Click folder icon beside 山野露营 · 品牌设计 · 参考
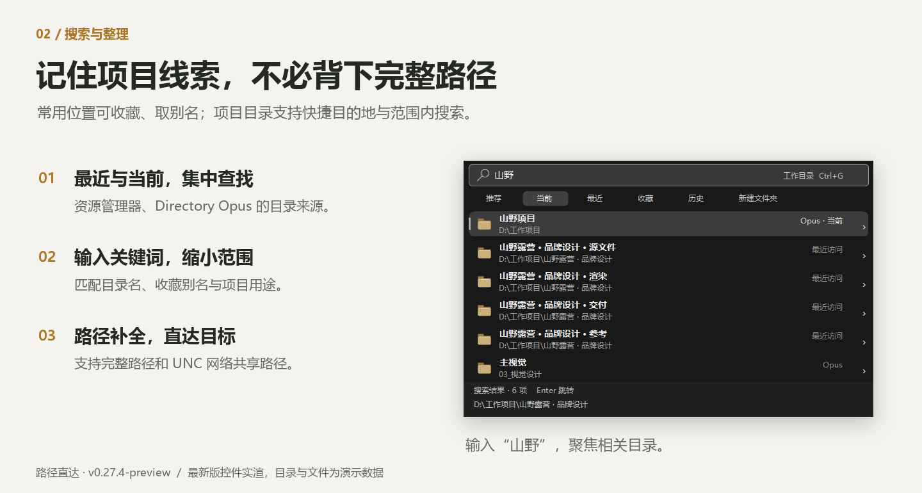Viewport: 922px width, 493px height. [x=485, y=339]
